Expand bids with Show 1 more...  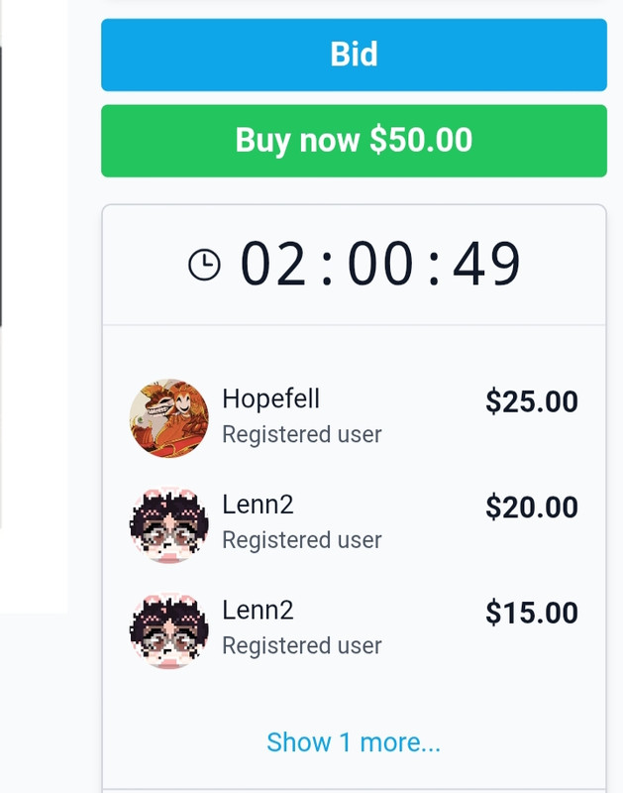tap(354, 742)
